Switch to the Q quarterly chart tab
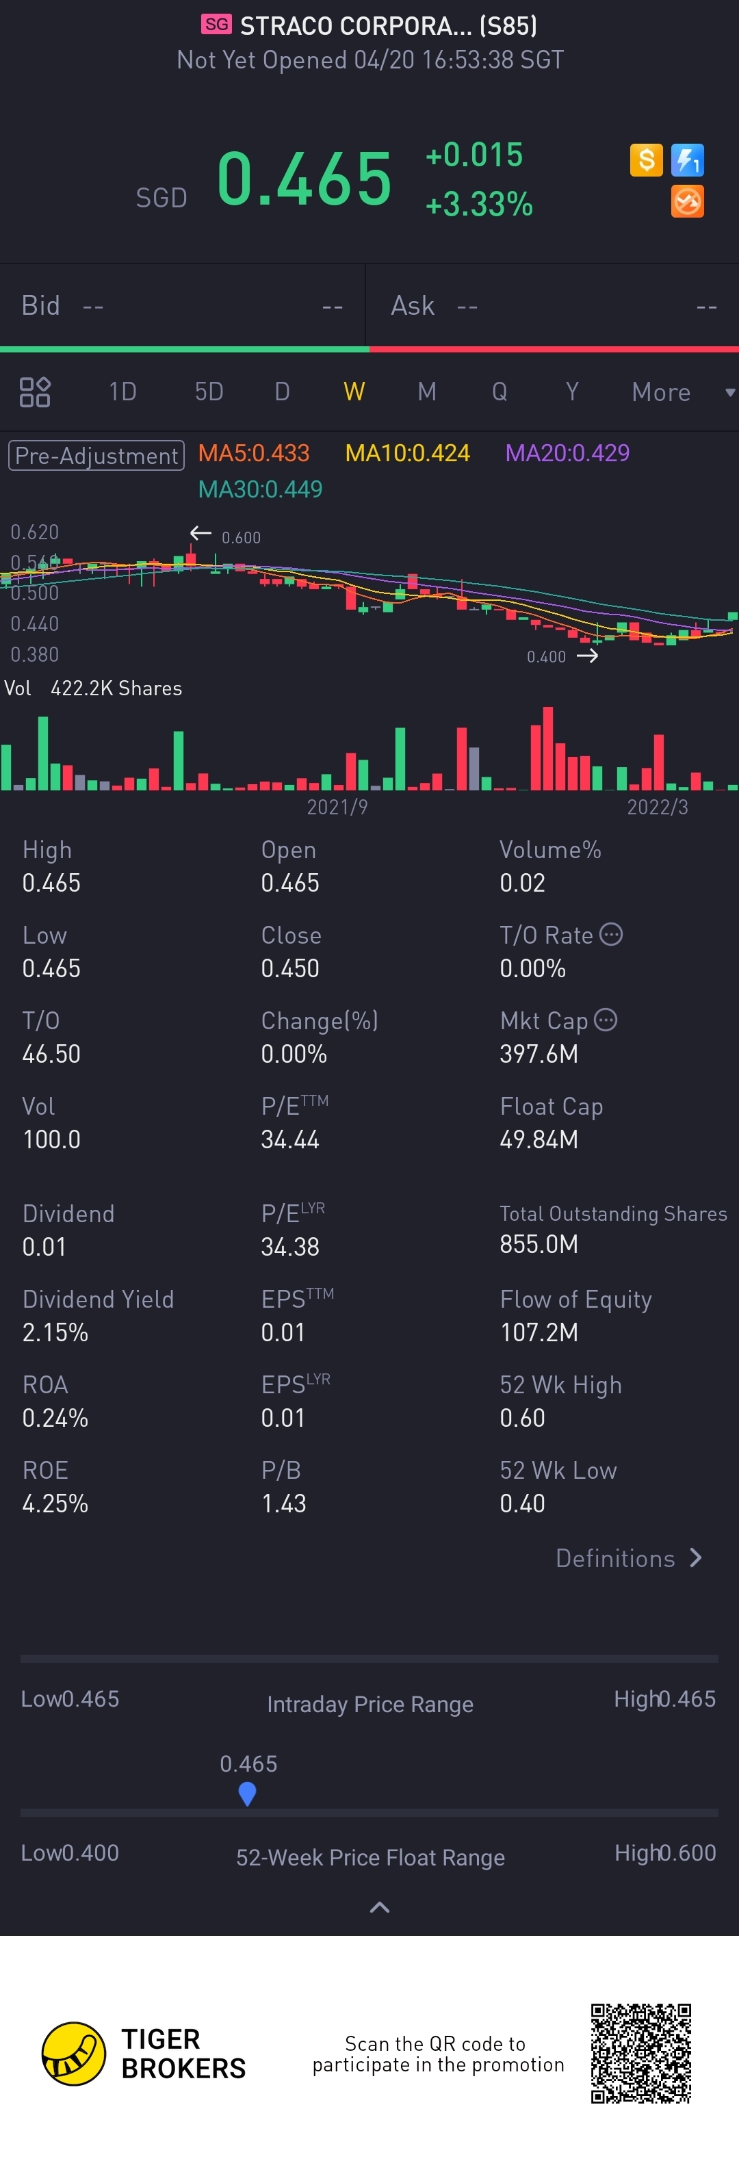Image resolution: width=739 pixels, height=2172 pixels. (500, 392)
